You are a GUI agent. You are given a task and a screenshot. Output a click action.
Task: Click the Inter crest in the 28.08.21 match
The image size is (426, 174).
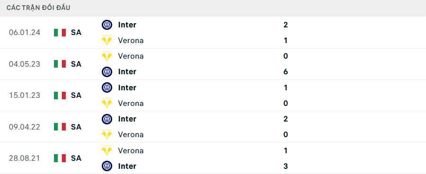pos(107,166)
